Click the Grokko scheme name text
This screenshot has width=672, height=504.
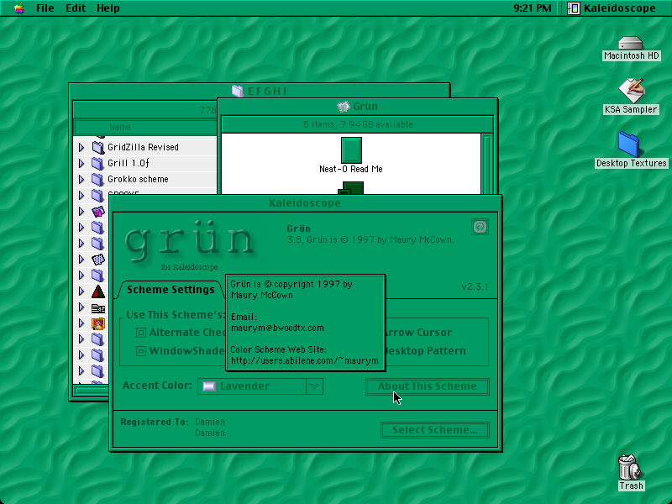(138, 179)
